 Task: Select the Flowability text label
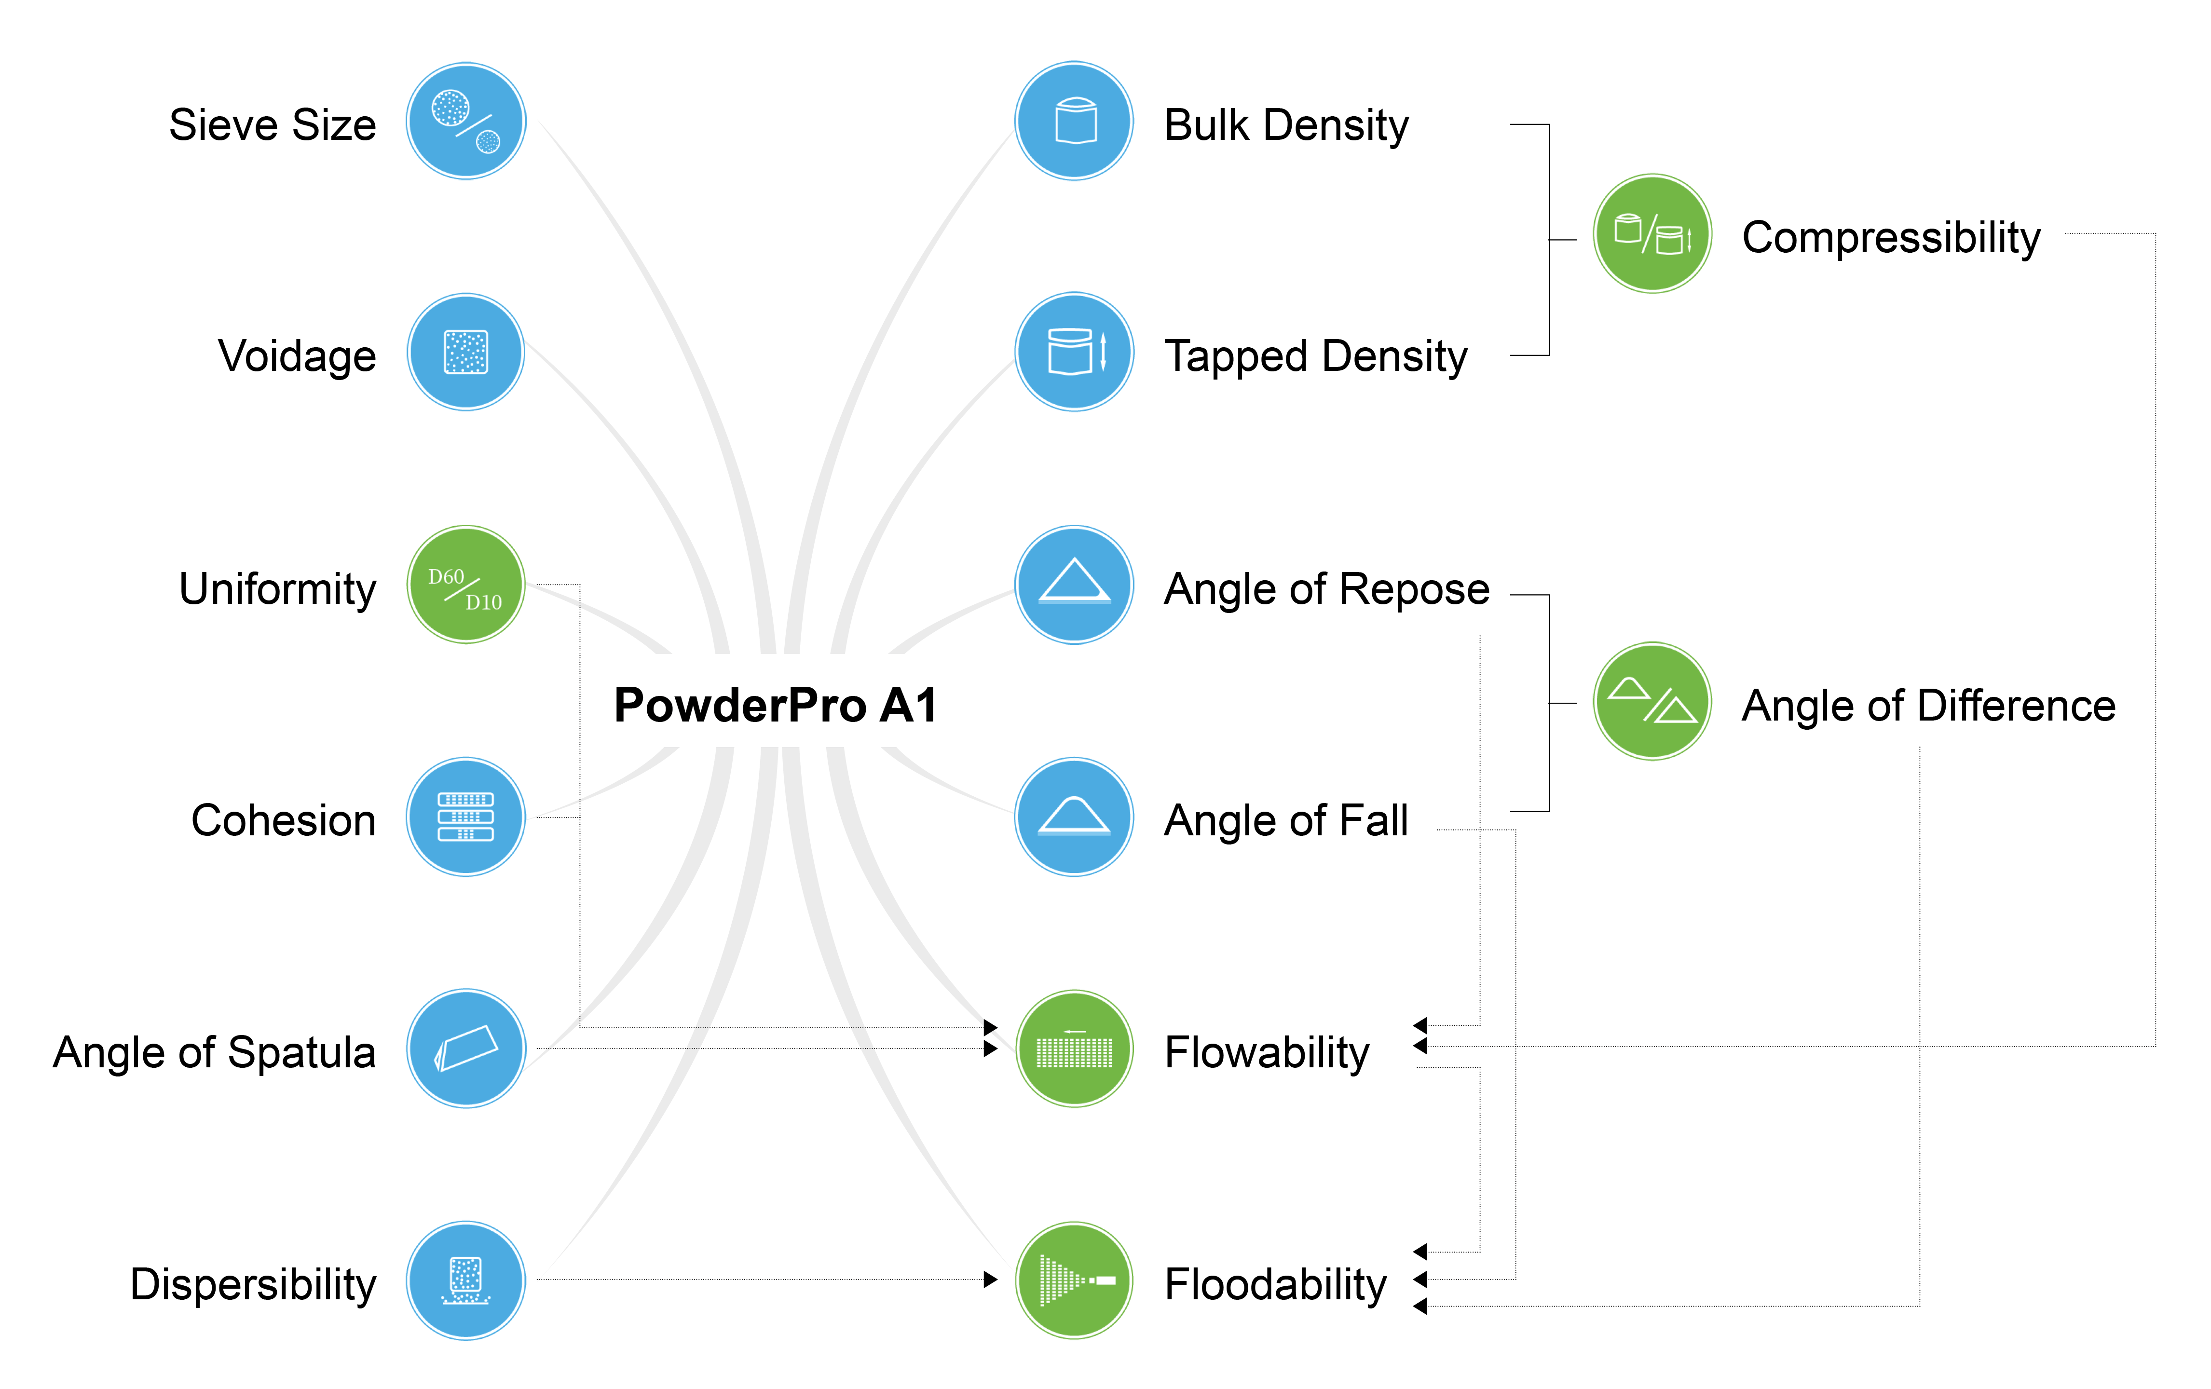point(1266,1052)
